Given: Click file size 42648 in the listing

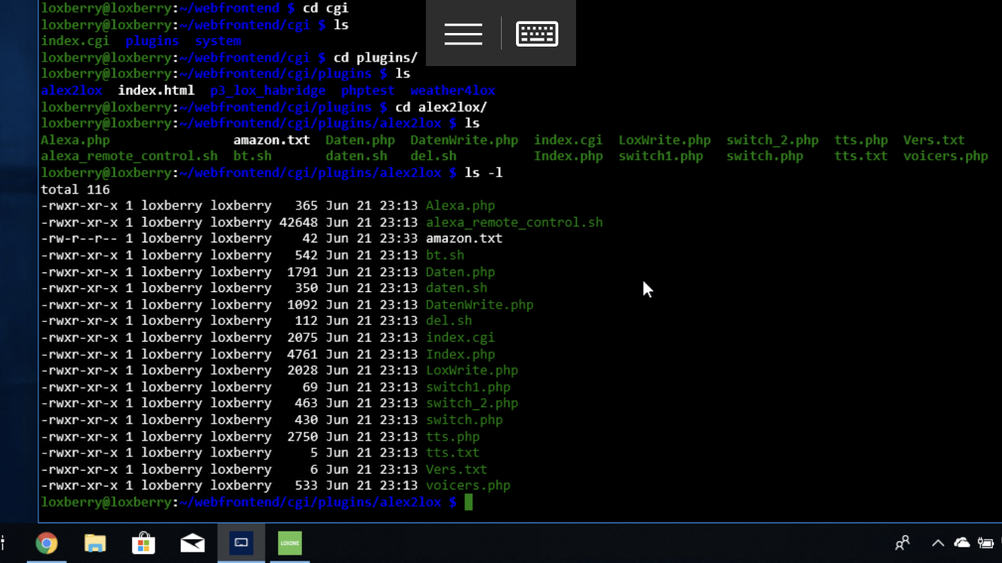Looking at the screenshot, I should (x=298, y=222).
